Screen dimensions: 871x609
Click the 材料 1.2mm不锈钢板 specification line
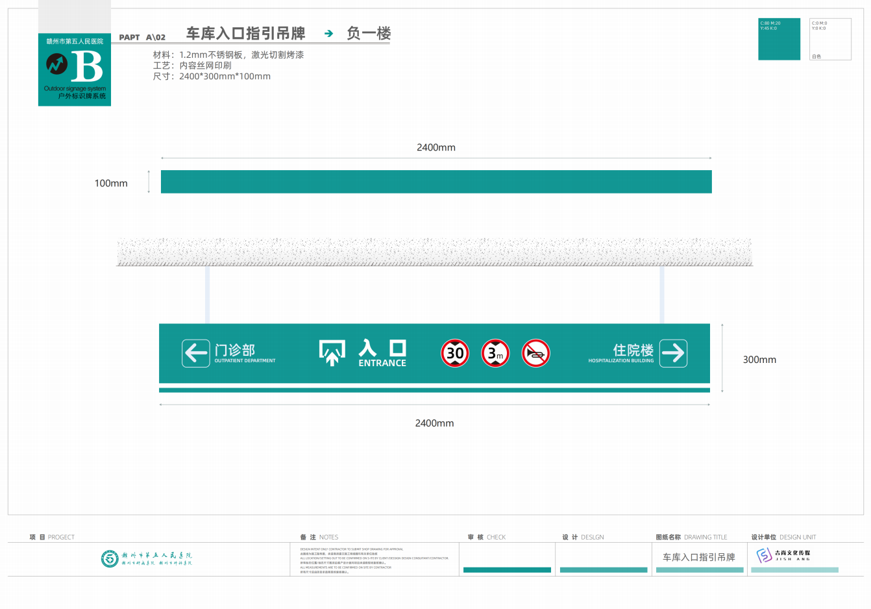point(228,55)
